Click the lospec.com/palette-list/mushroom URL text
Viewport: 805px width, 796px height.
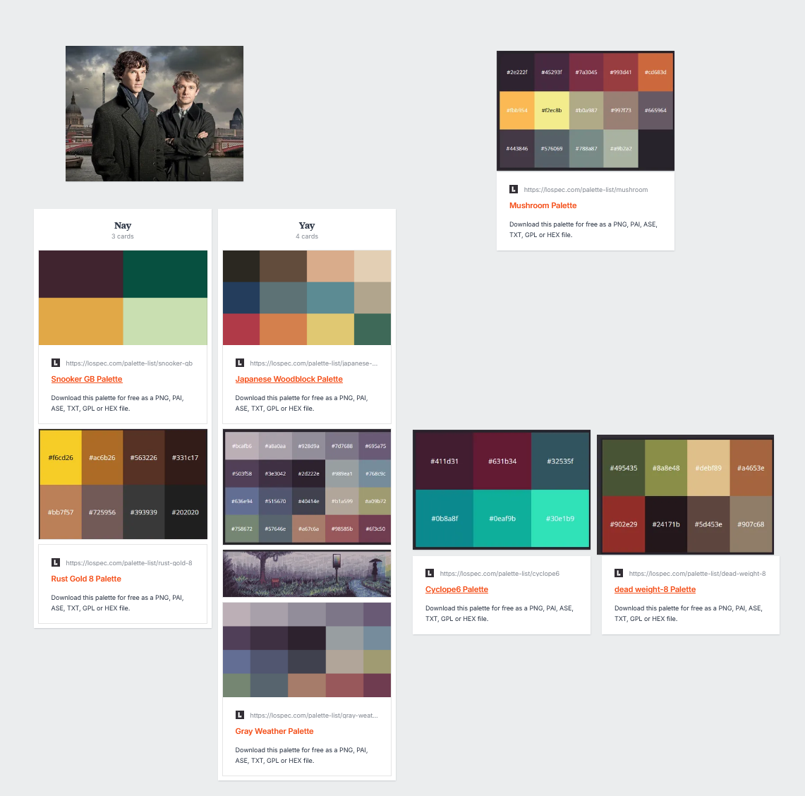586,190
